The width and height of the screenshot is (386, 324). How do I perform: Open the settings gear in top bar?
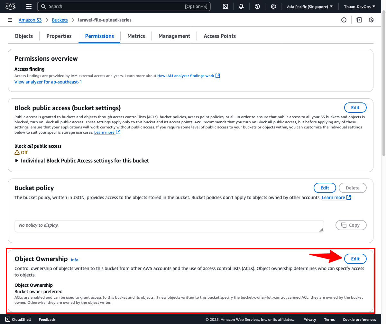(x=273, y=6)
